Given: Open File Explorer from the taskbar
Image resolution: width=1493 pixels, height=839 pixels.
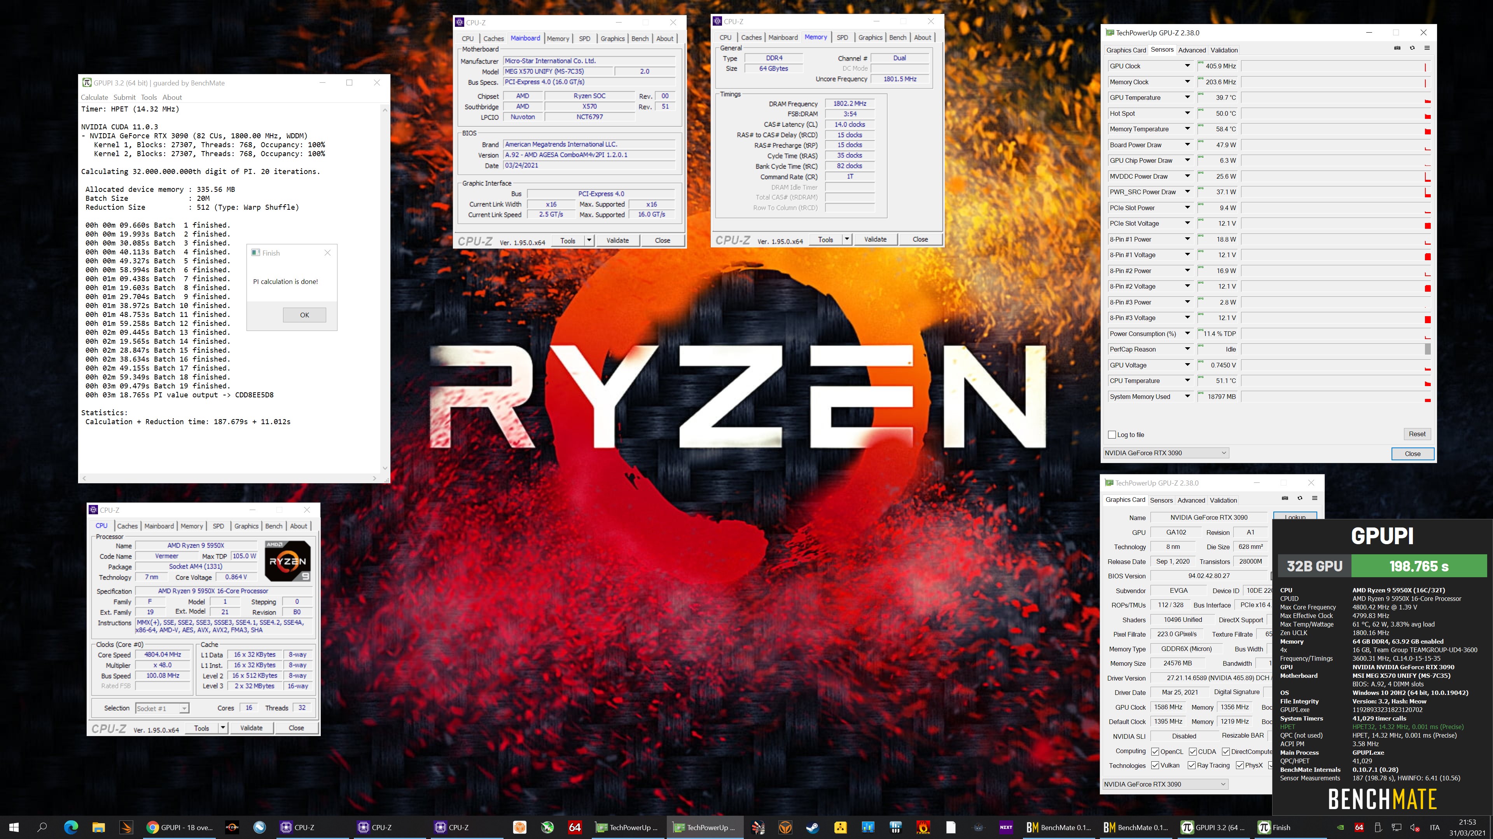Looking at the screenshot, I should (98, 827).
